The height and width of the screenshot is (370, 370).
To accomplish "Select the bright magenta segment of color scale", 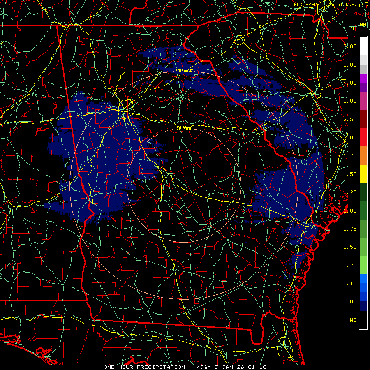I will (363, 78).
